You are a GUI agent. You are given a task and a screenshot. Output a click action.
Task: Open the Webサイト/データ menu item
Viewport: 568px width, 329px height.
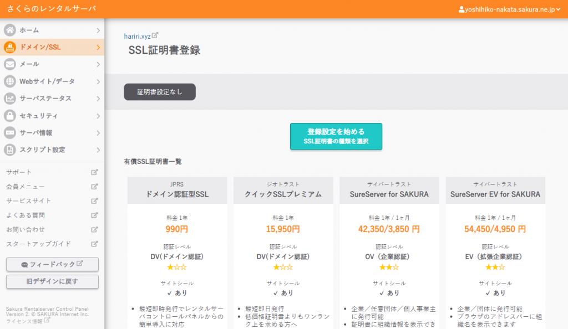point(52,81)
